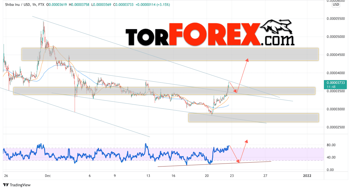
Task: Click the change value +0.00000114 (+3.15%)
Action: pyautogui.click(x=153, y=5)
